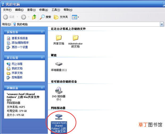The height and width of the screenshot is (134, 165).
Task: Click the Administrator 的文档 label
Action: point(75,45)
